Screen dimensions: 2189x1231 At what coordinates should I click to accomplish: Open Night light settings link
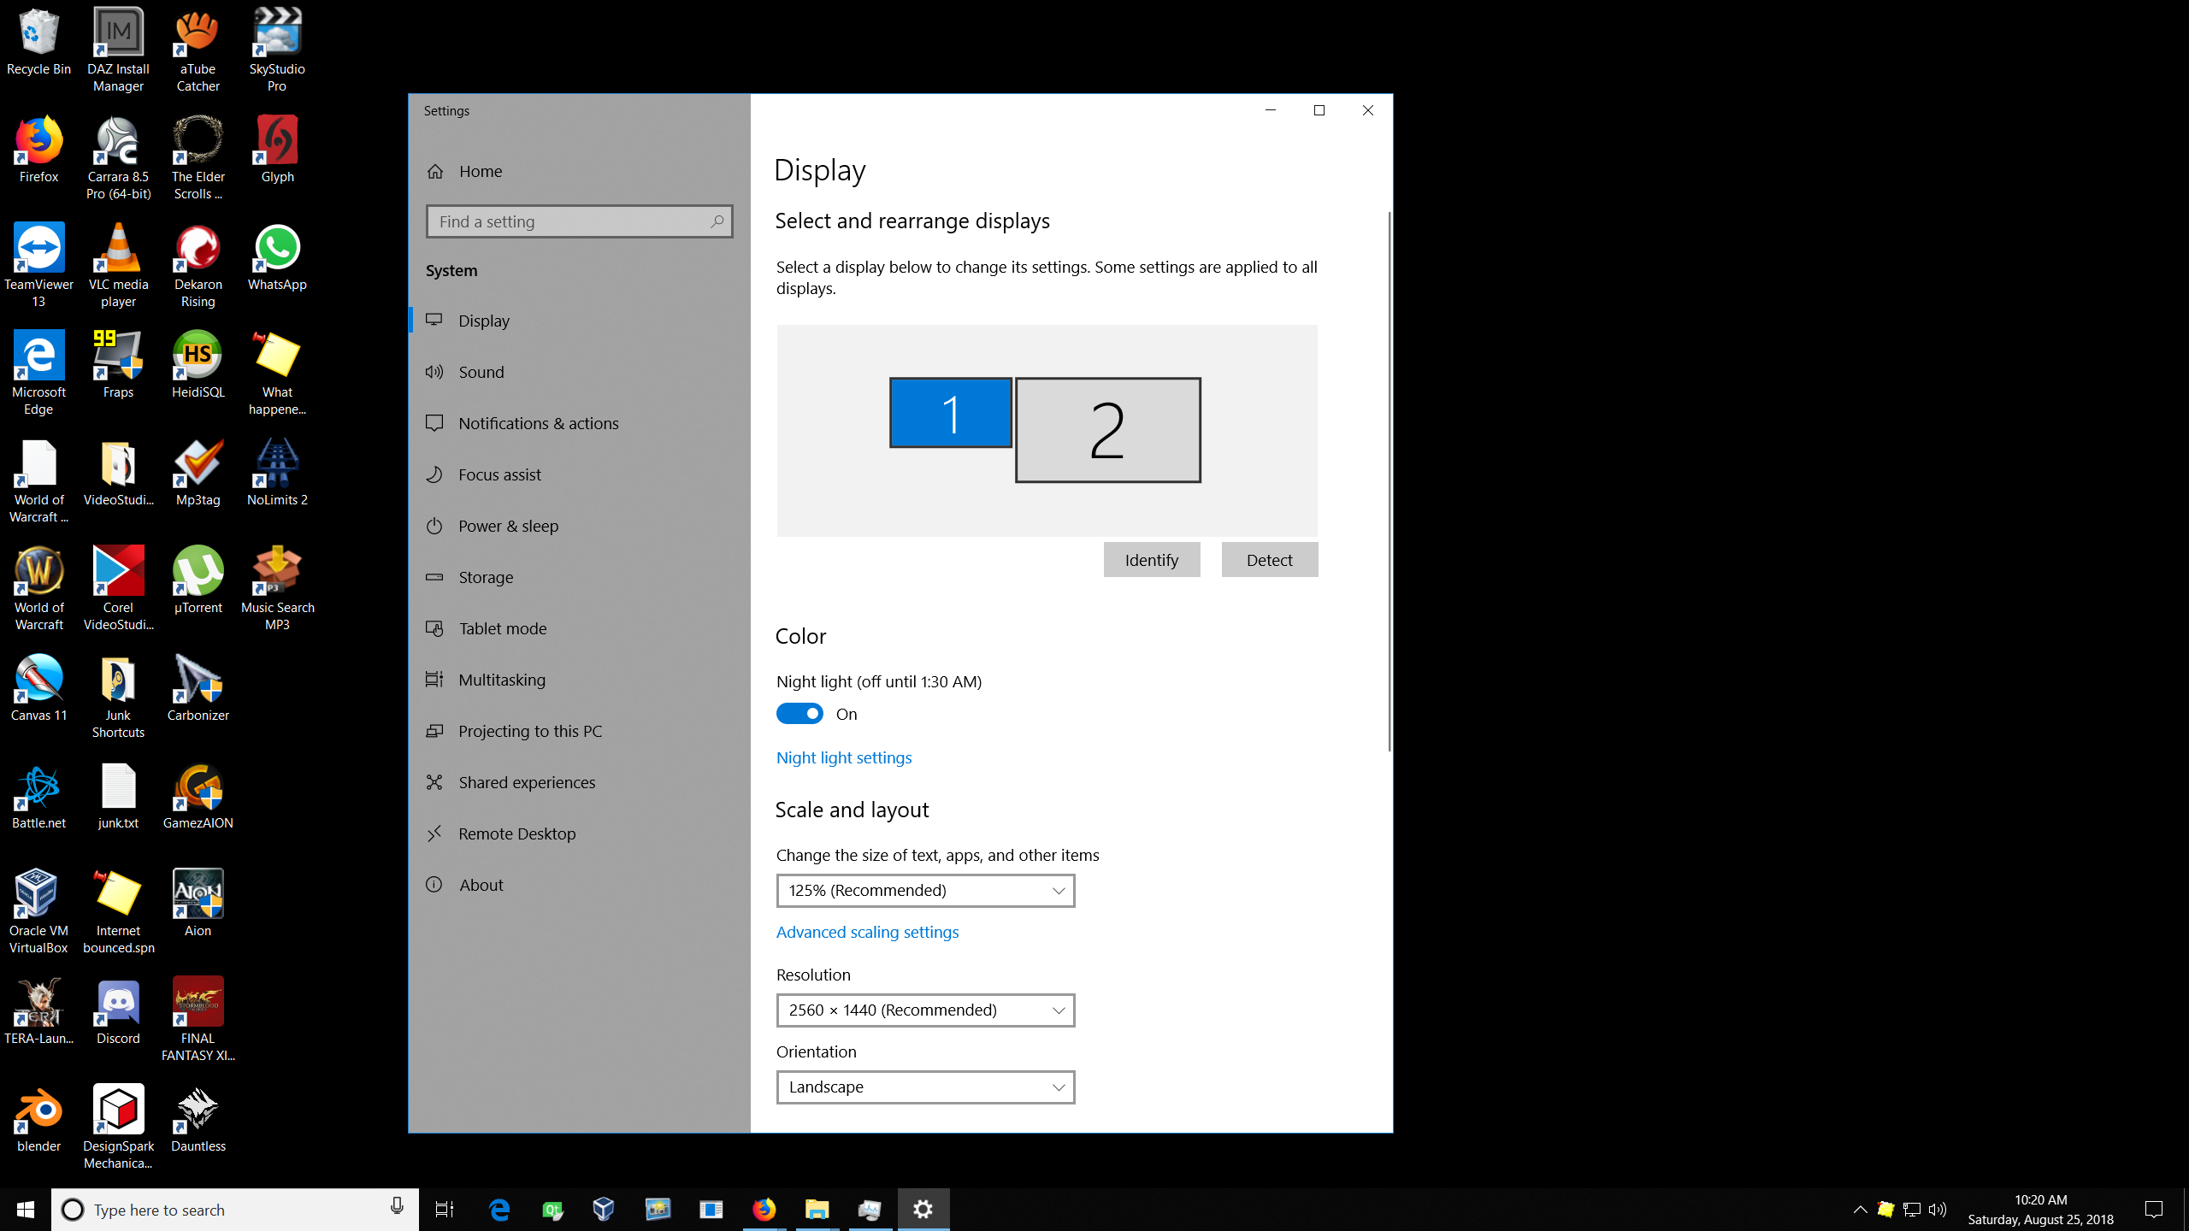(x=843, y=757)
